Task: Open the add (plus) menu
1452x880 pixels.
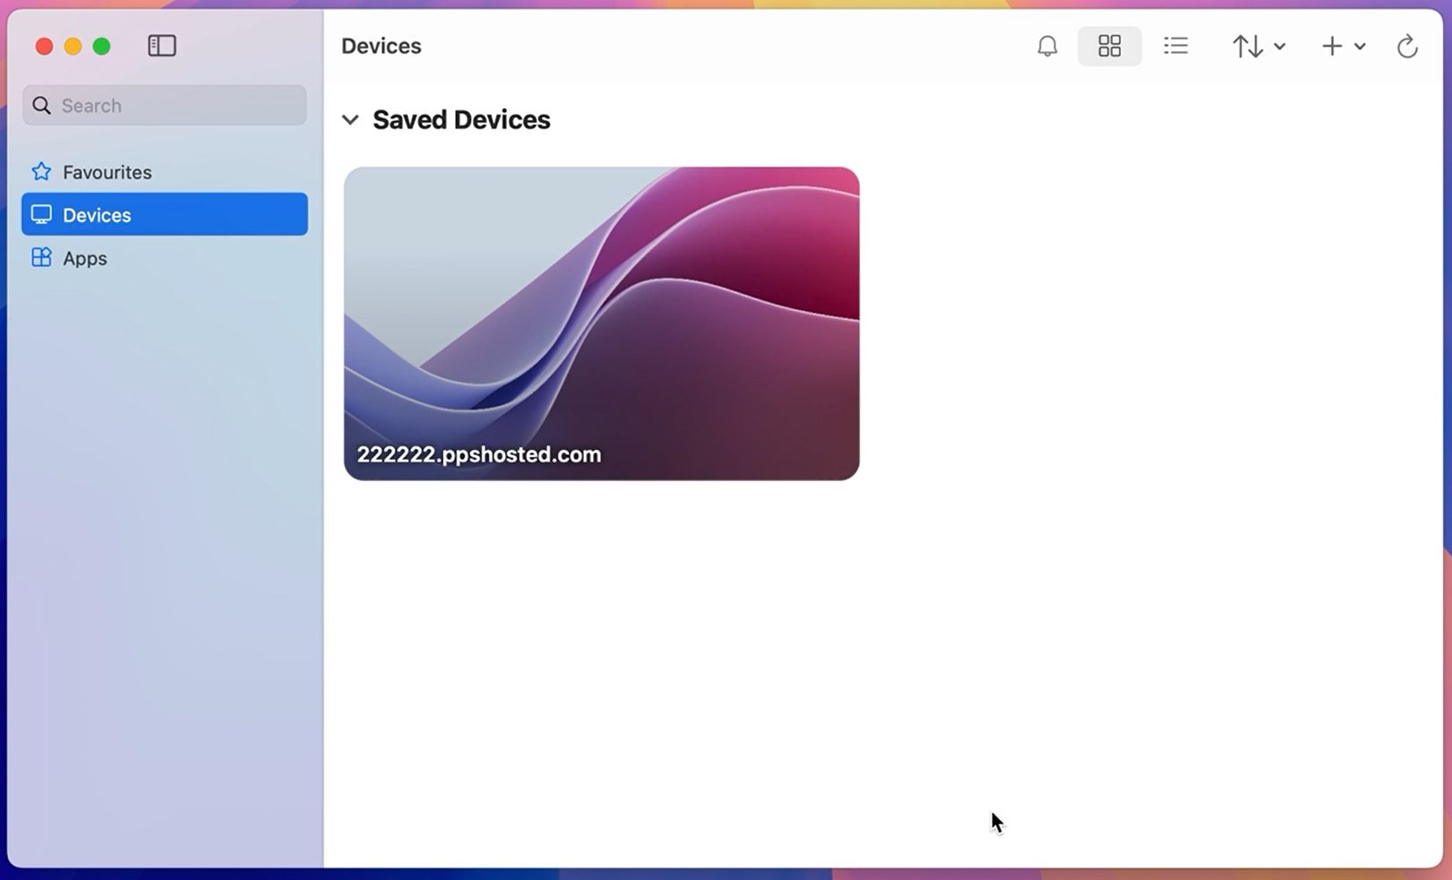Action: [x=1343, y=46]
